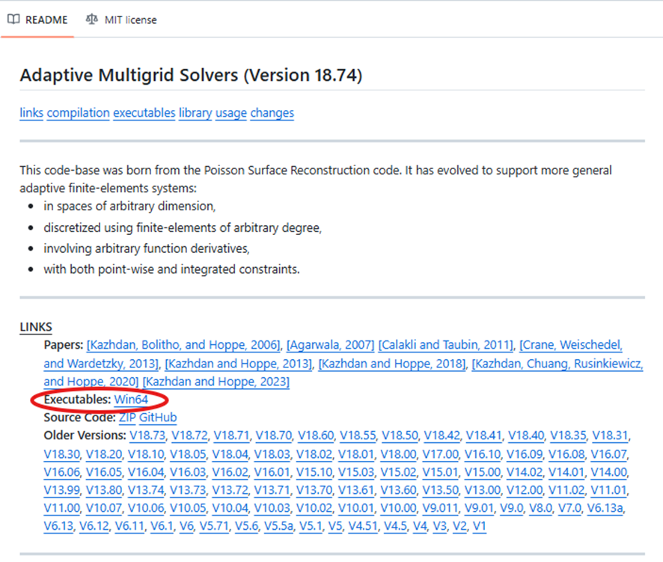This screenshot has width=663, height=562.
Task: Open older version V9.0
Action: click(x=512, y=508)
